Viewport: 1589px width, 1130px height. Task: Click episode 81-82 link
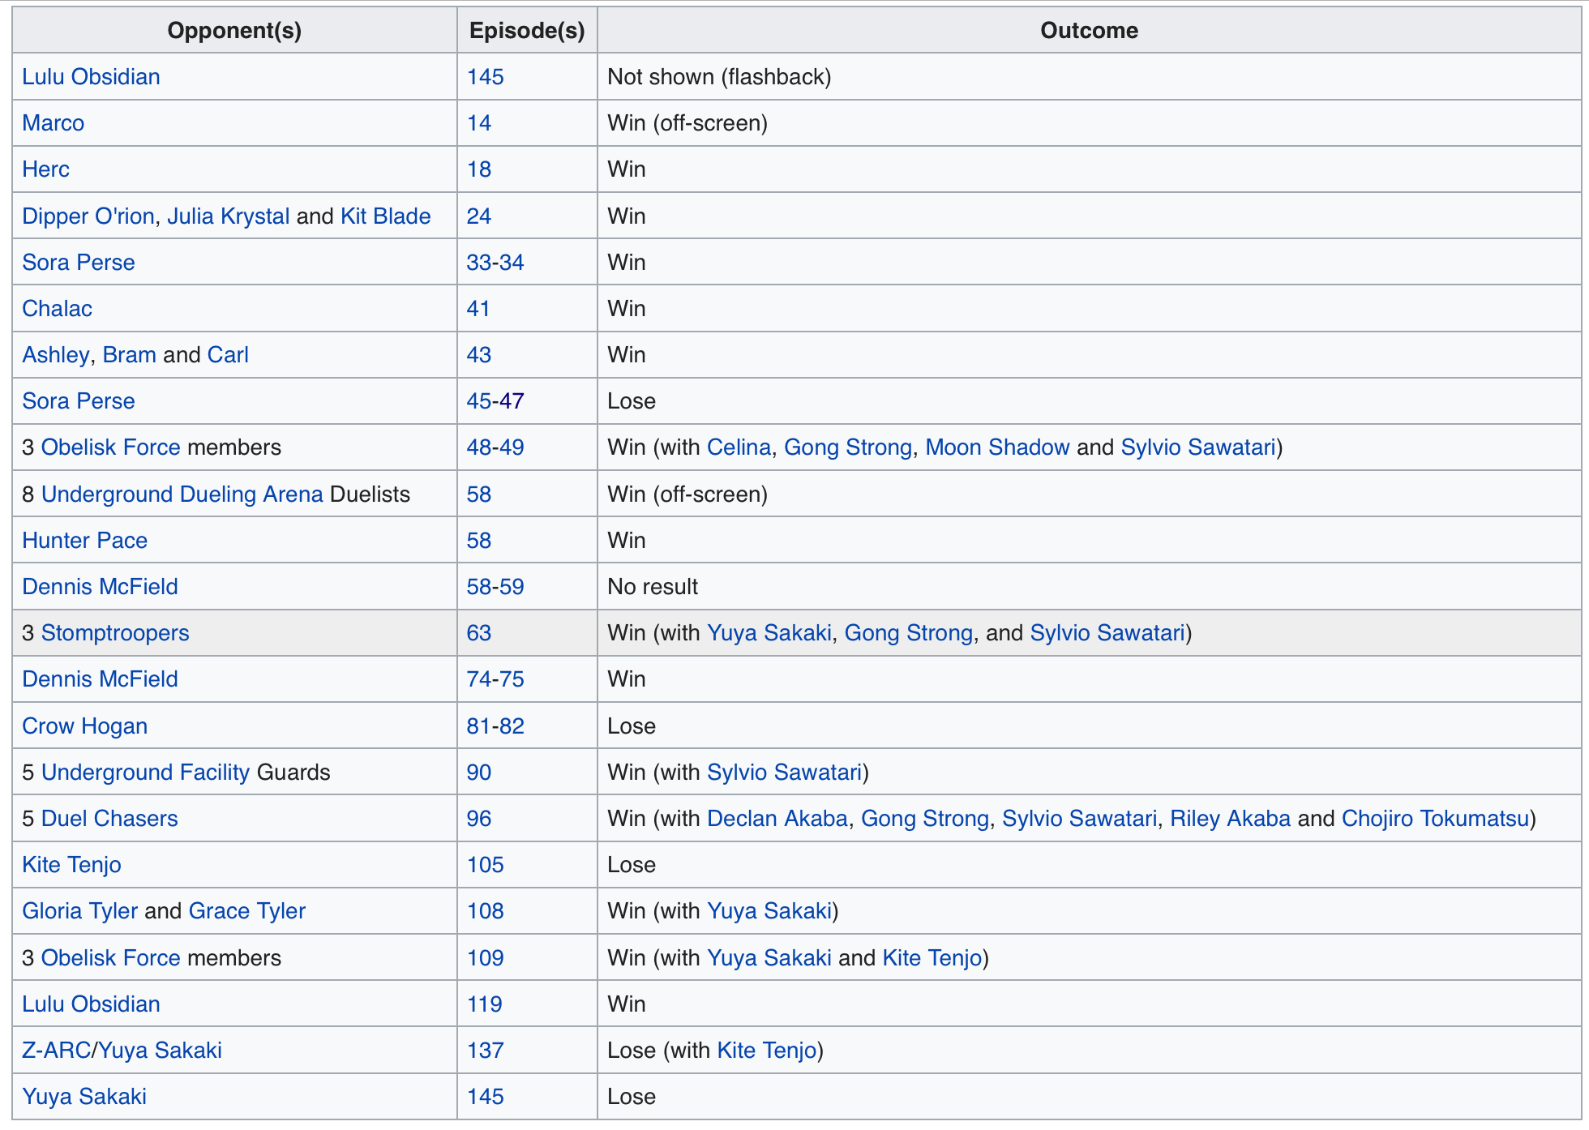pos(495,726)
